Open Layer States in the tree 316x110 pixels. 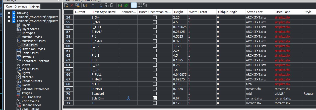[x=30, y=29]
